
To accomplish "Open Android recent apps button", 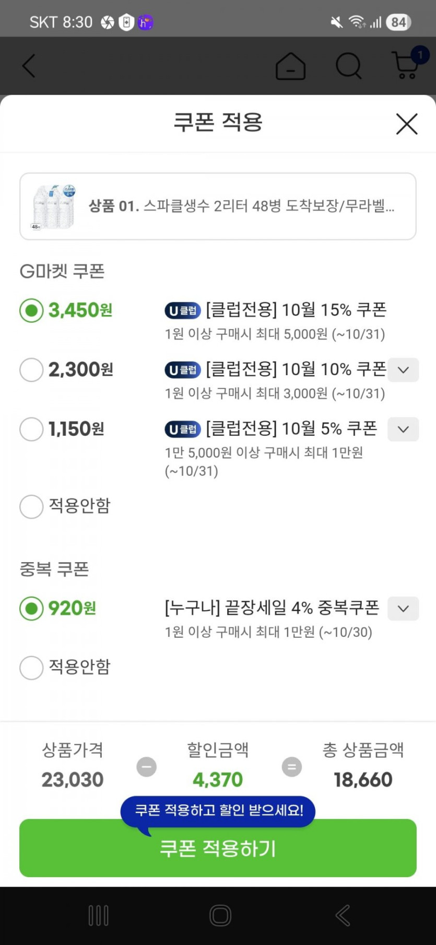I will [98, 915].
